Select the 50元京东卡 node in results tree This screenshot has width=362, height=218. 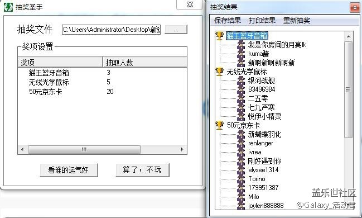click(x=243, y=125)
